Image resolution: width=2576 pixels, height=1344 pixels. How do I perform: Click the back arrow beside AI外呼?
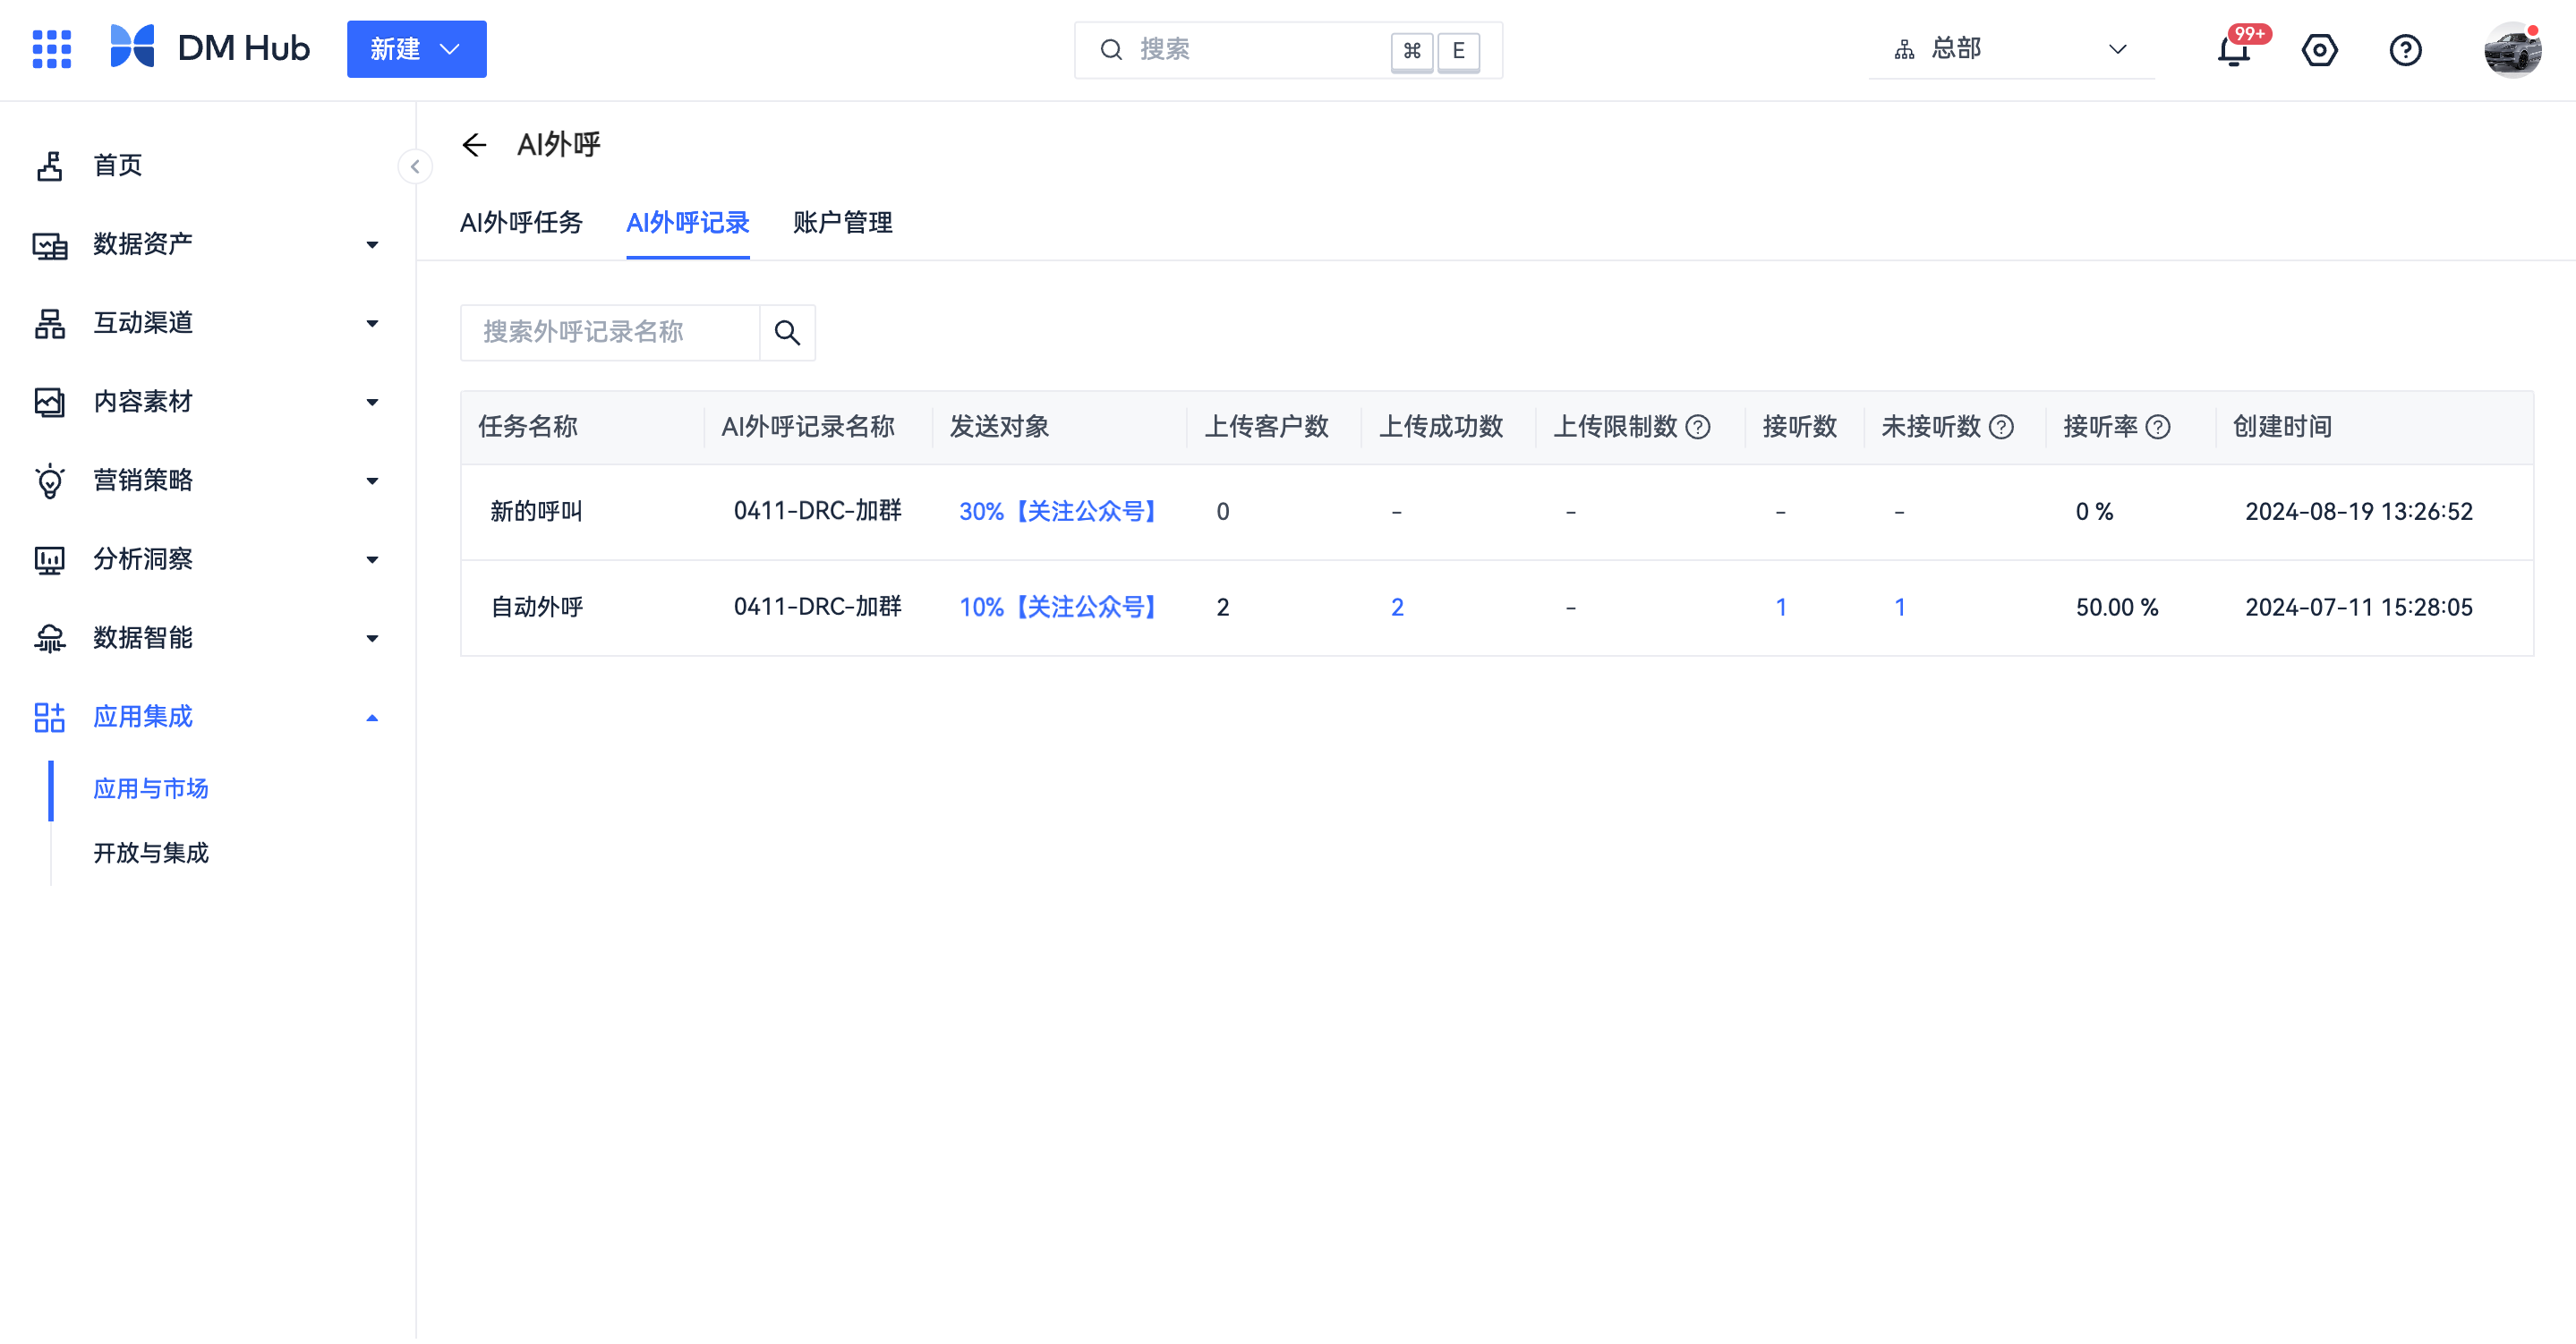click(x=474, y=145)
